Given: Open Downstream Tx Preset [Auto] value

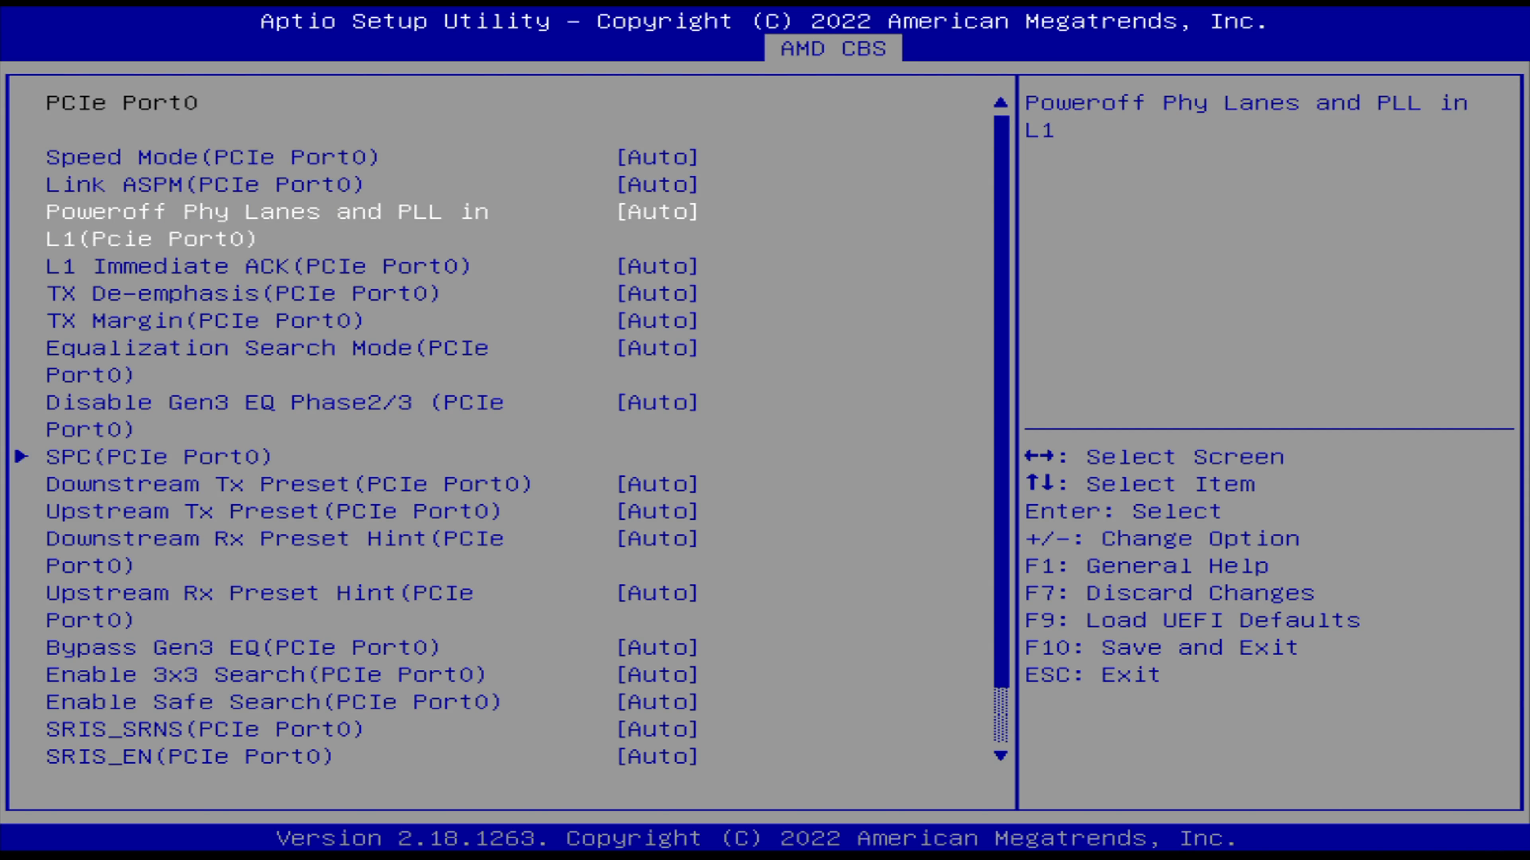Looking at the screenshot, I should pos(657,484).
